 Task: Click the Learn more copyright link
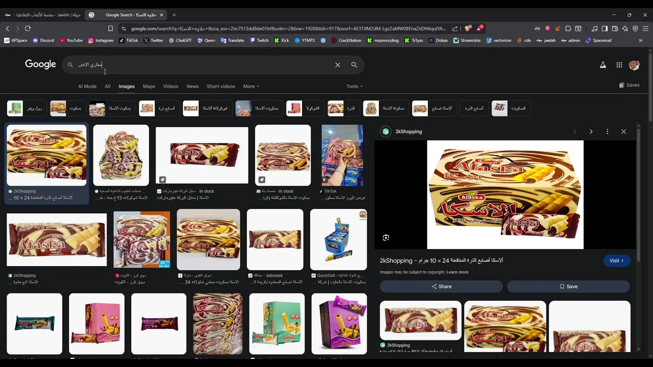(x=457, y=272)
